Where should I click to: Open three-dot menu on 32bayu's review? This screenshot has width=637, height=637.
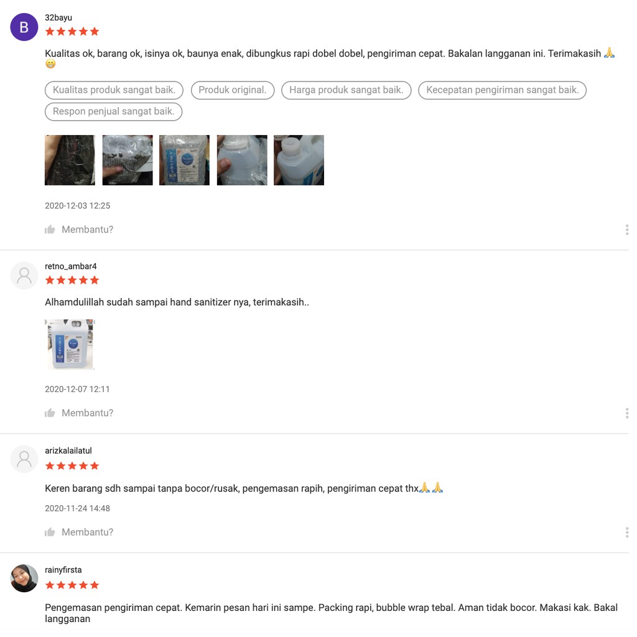[x=627, y=230]
